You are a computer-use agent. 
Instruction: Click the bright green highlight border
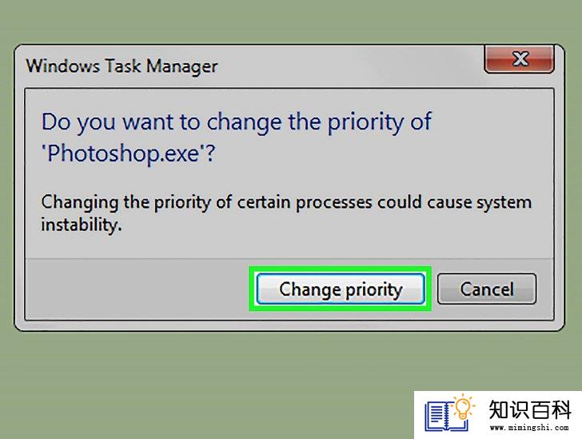[340, 268]
